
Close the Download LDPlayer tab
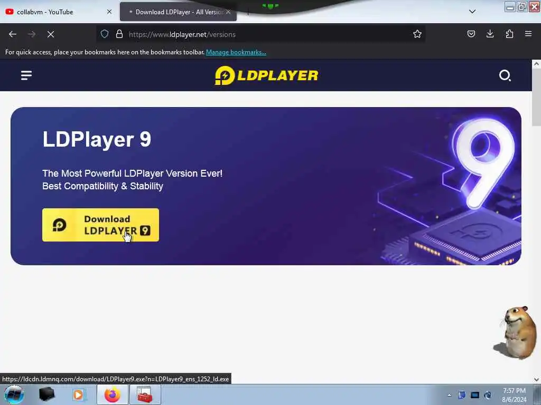pyautogui.click(x=228, y=12)
